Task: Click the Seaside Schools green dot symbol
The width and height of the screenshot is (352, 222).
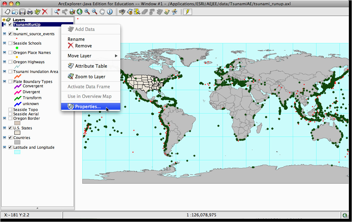Action: tap(17, 48)
